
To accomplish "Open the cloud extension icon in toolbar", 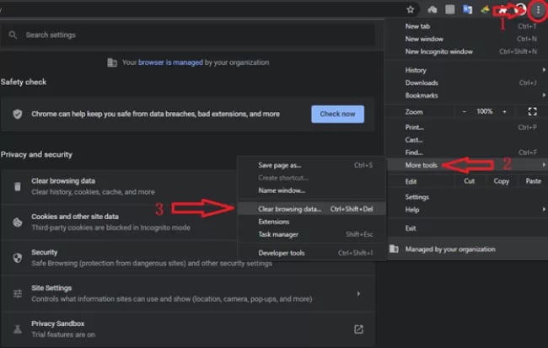I will click(x=432, y=10).
